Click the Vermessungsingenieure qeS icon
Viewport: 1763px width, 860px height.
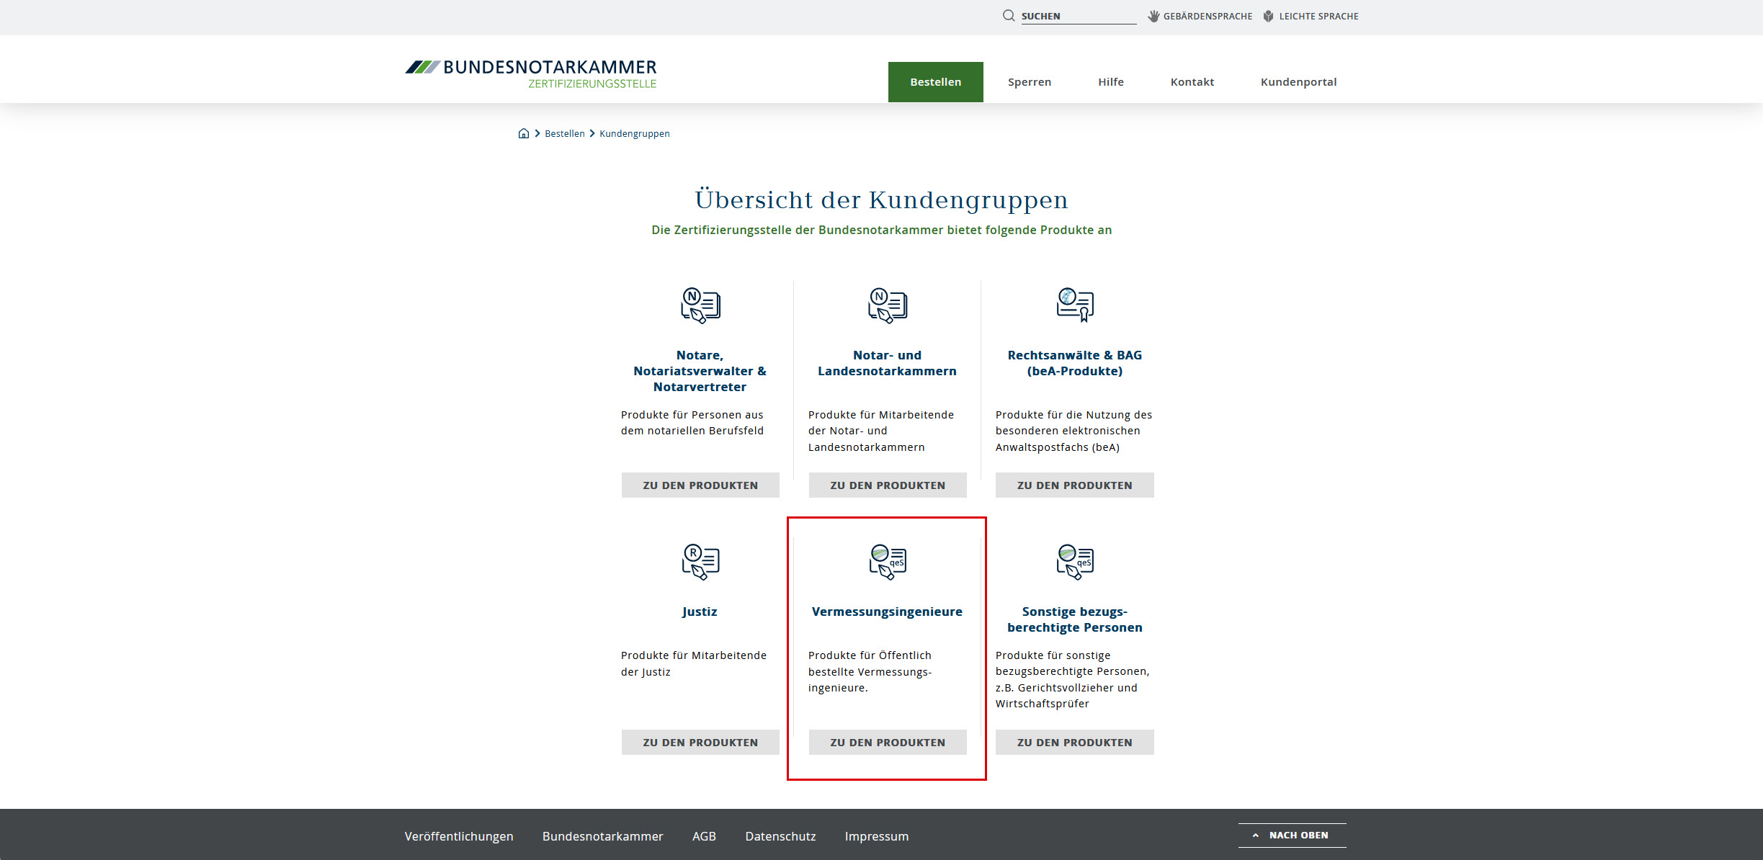(x=888, y=561)
